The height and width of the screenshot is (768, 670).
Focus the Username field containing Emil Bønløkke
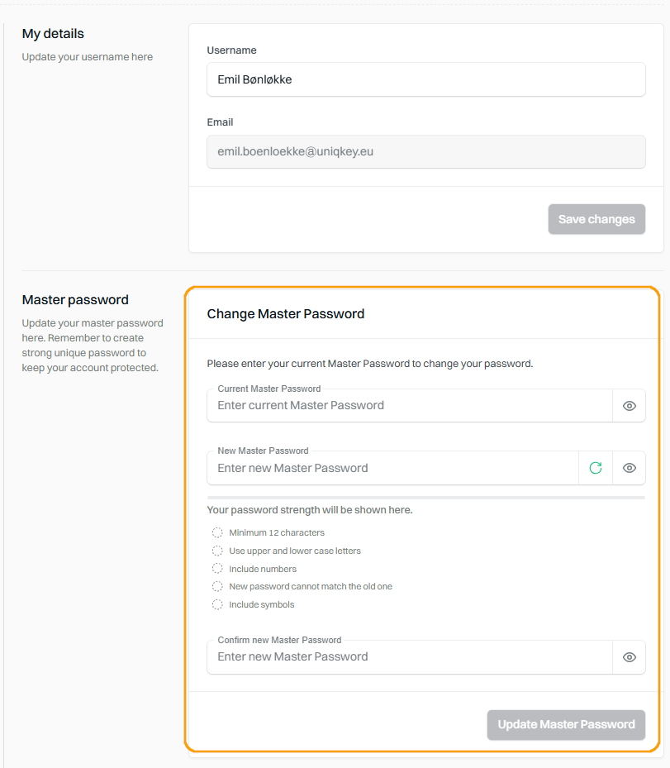point(425,79)
